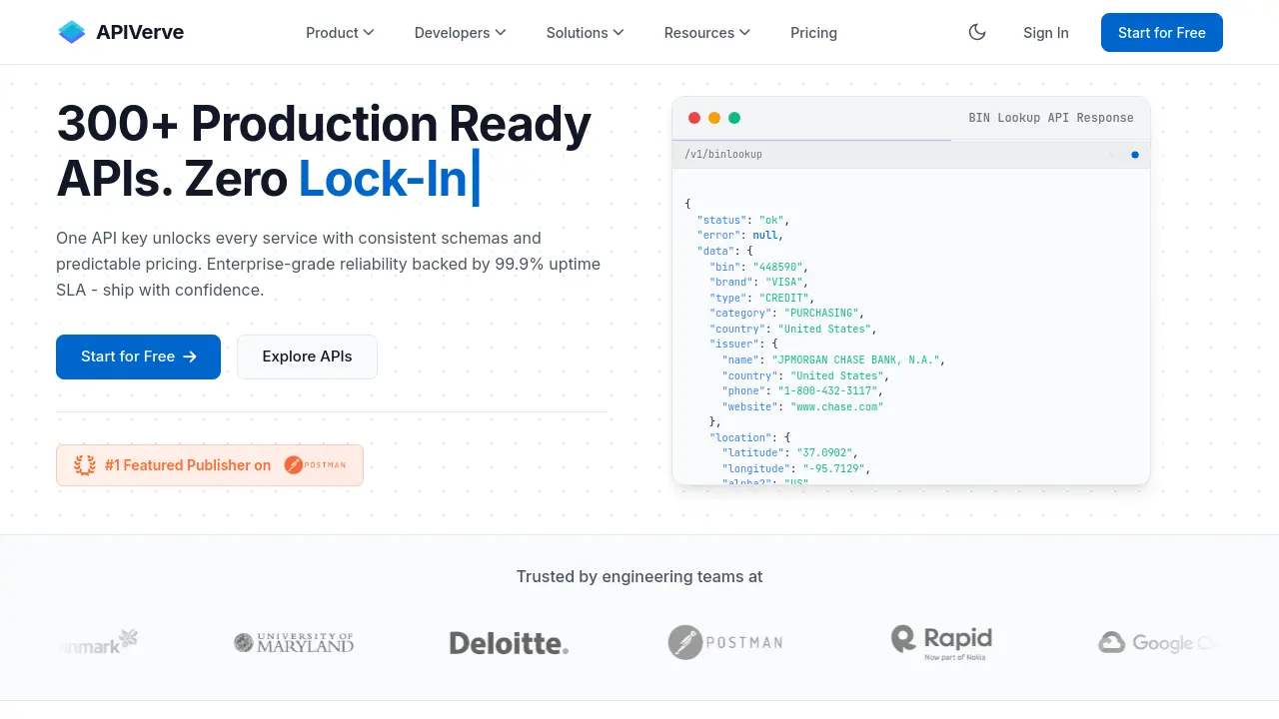This screenshot has height=719, width=1279.
Task: Click the "BIN Lookup API Response" title
Action: [x=1051, y=118]
